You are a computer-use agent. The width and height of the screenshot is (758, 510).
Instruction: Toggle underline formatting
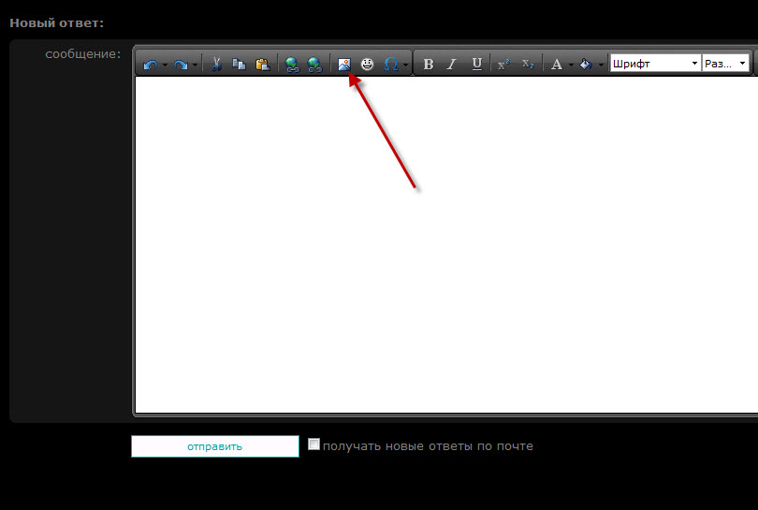[x=476, y=65]
